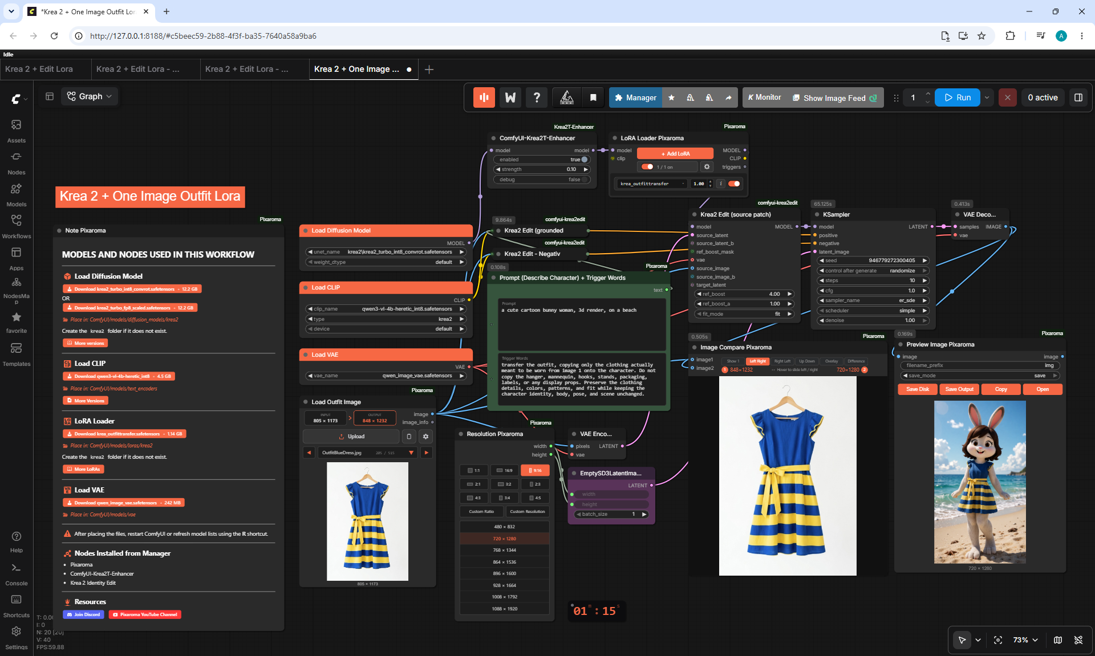Open the scheduler dropdown in KSampler
1095x656 pixels.
pos(873,311)
